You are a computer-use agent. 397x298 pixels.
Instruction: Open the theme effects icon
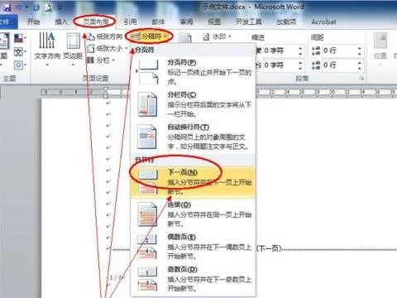point(20,65)
